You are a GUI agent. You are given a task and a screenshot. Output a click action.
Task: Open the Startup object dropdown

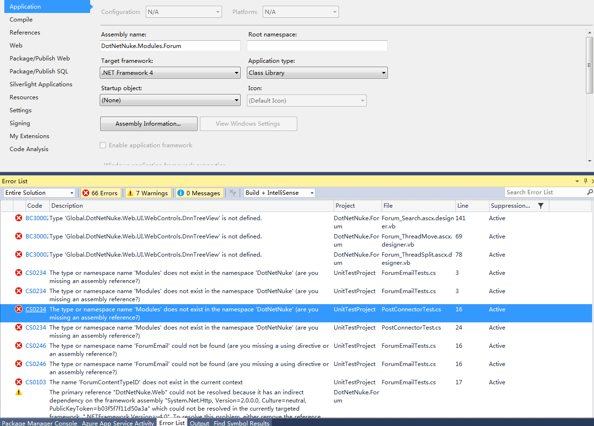(170, 100)
